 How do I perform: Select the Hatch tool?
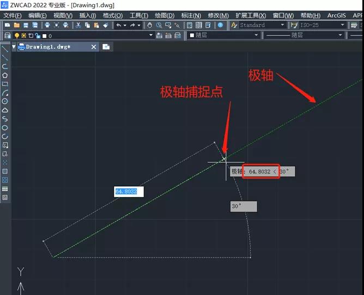point(5,171)
